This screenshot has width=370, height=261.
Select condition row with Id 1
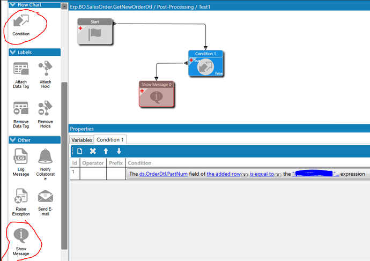[220, 174]
